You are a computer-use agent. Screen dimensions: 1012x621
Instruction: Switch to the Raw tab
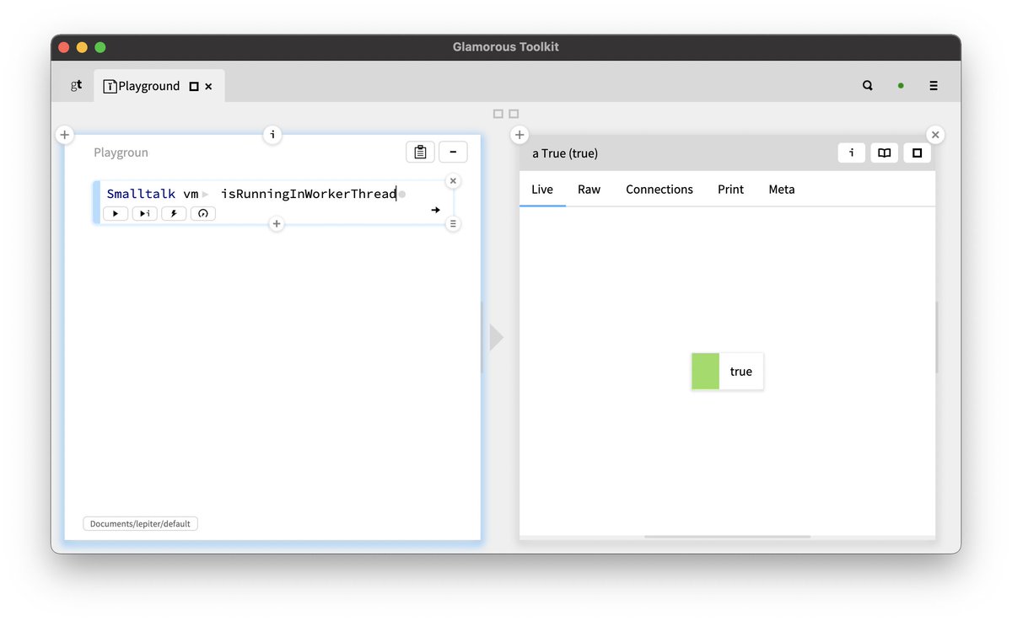(589, 190)
